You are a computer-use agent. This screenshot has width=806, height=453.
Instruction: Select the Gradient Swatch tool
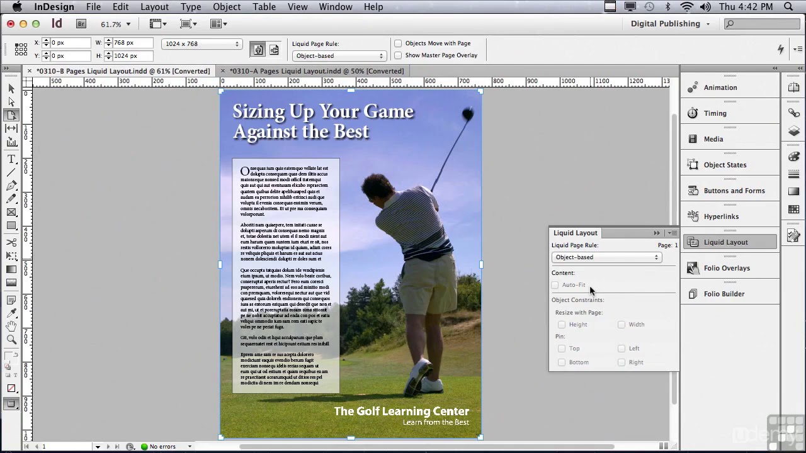[x=11, y=269]
